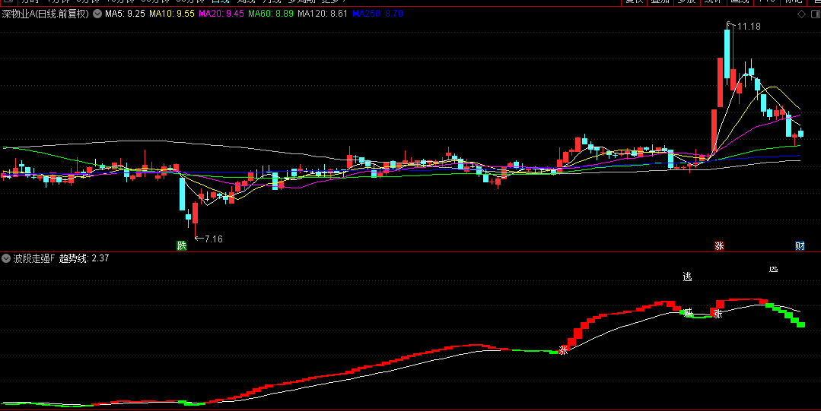The height and width of the screenshot is (411, 821).
Task: Click the green 跌 event marker
Action: (182, 245)
